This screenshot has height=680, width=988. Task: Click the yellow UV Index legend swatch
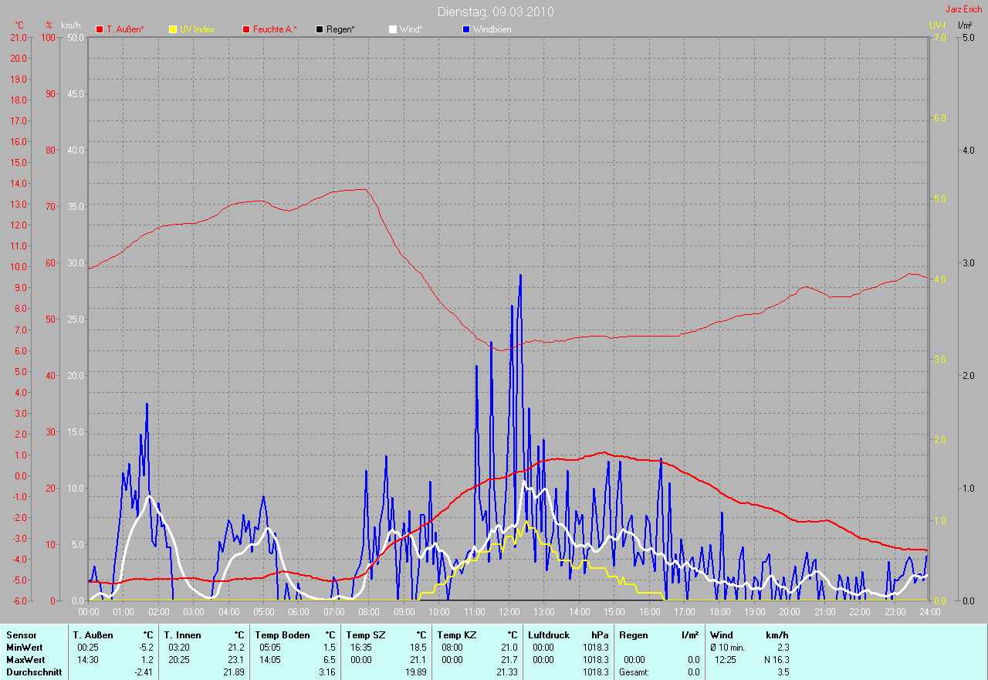[x=173, y=29]
